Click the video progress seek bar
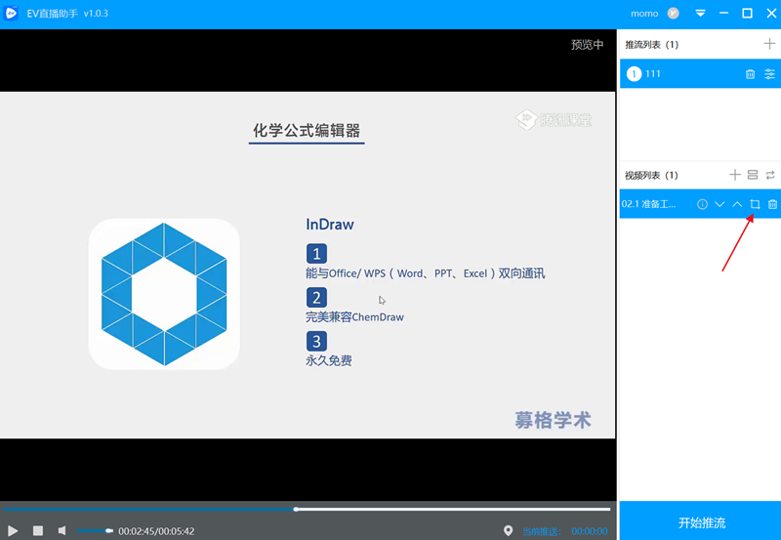This screenshot has width=781, height=540. point(308,509)
